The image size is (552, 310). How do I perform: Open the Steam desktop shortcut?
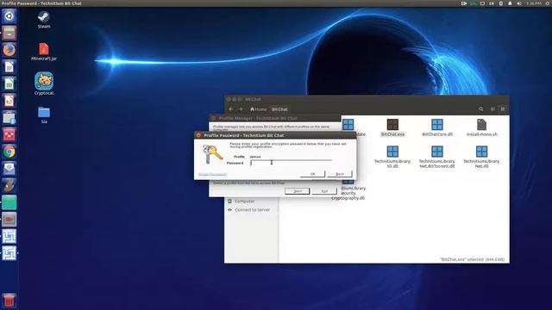click(x=44, y=19)
